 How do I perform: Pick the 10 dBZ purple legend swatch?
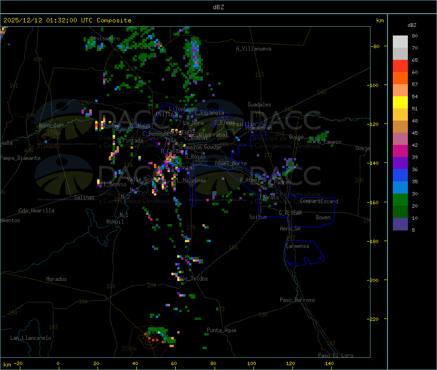(400, 224)
